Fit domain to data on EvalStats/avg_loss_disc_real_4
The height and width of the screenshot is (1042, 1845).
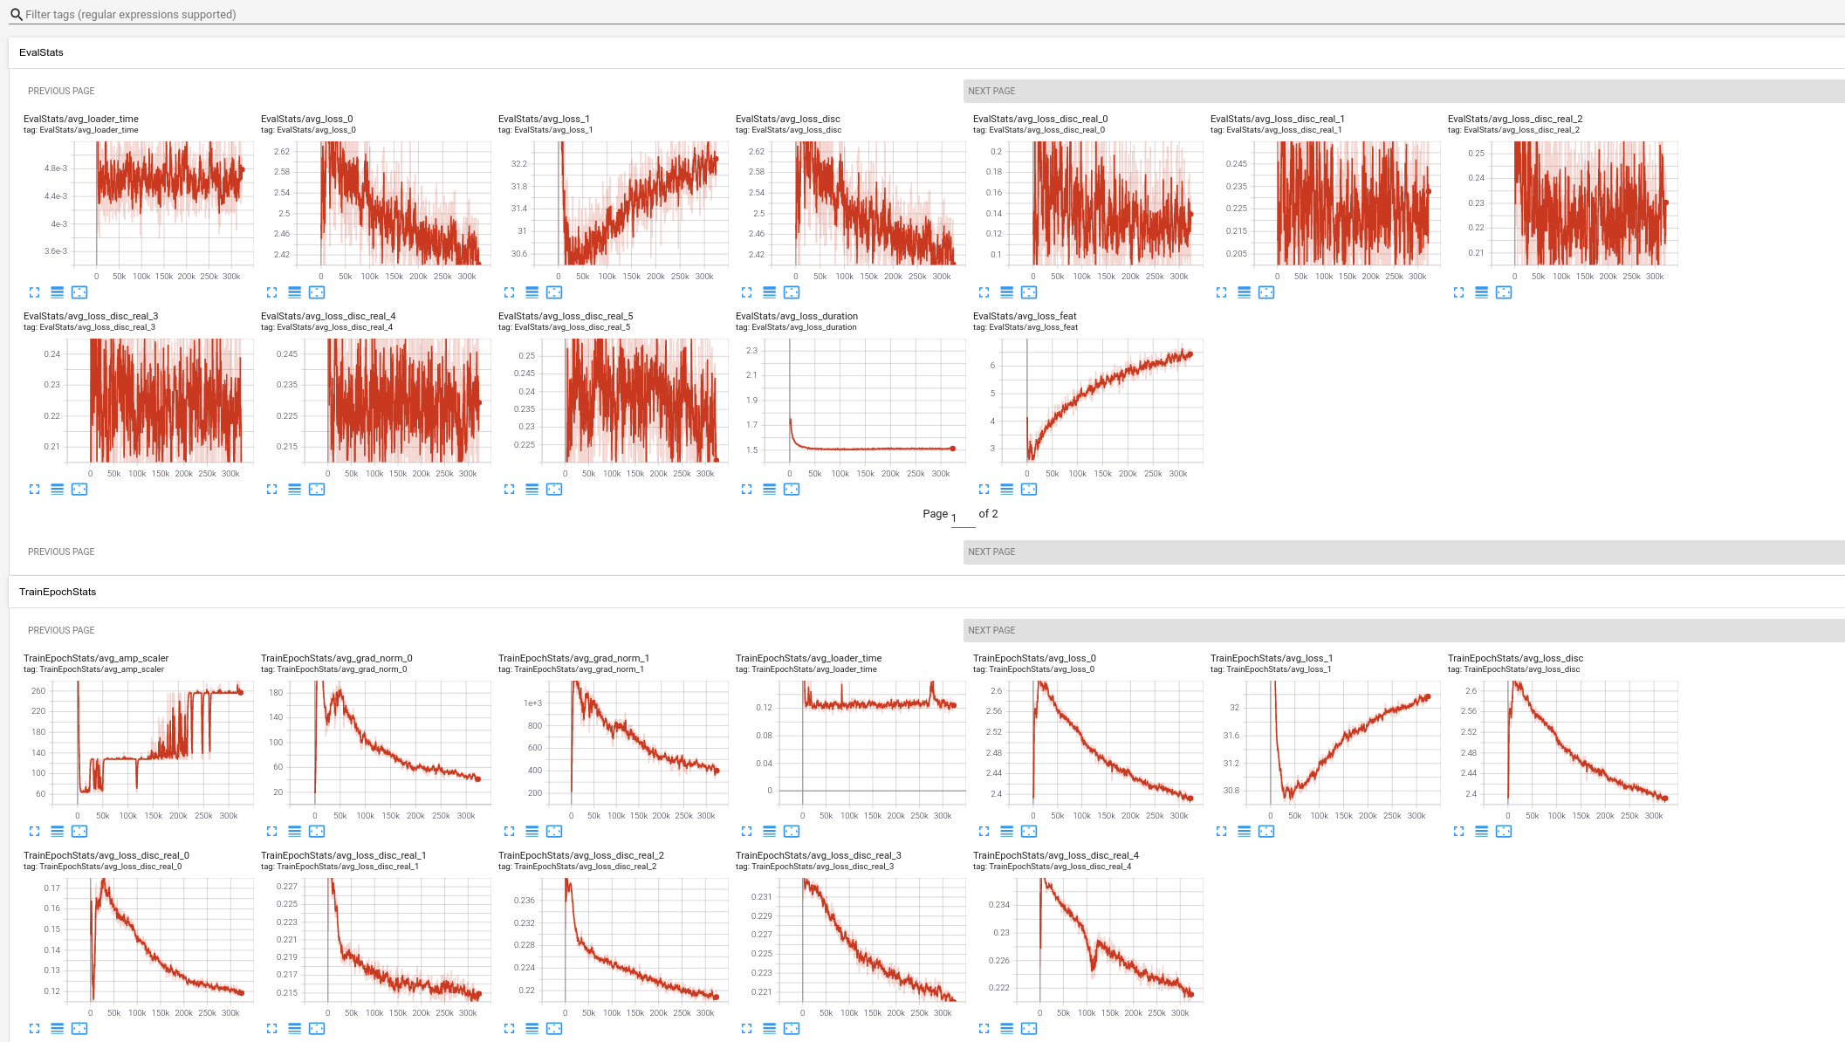317,490
